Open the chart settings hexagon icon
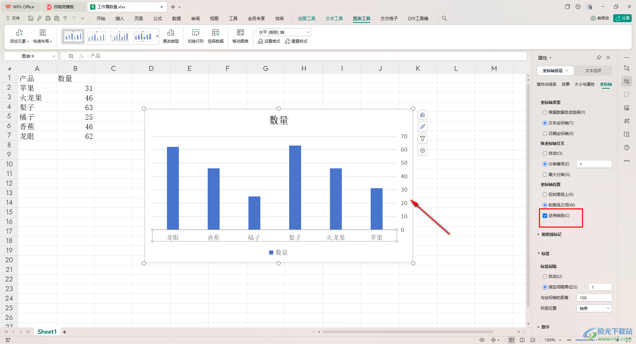Viewport: 636px width, 344px height. coord(423,150)
